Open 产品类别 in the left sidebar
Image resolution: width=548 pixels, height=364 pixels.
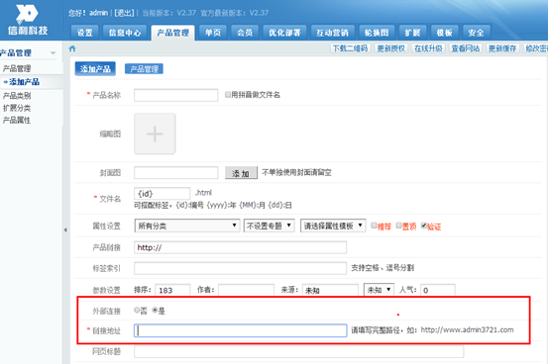pos(17,96)
